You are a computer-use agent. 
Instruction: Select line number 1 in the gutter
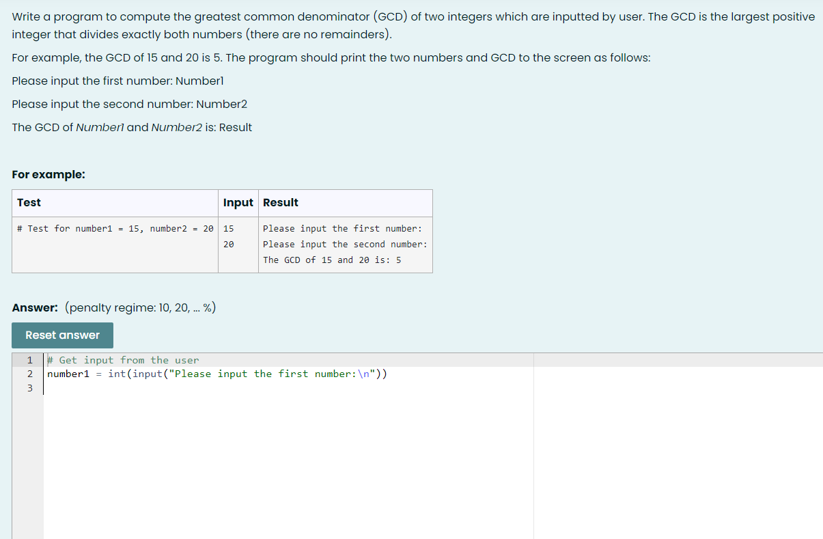pos(30,360)
